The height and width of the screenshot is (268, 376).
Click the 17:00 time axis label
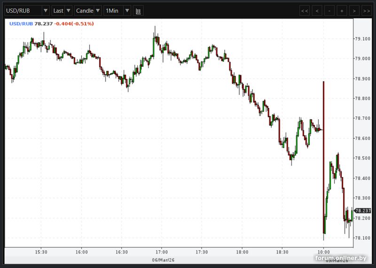pos(162,252)
